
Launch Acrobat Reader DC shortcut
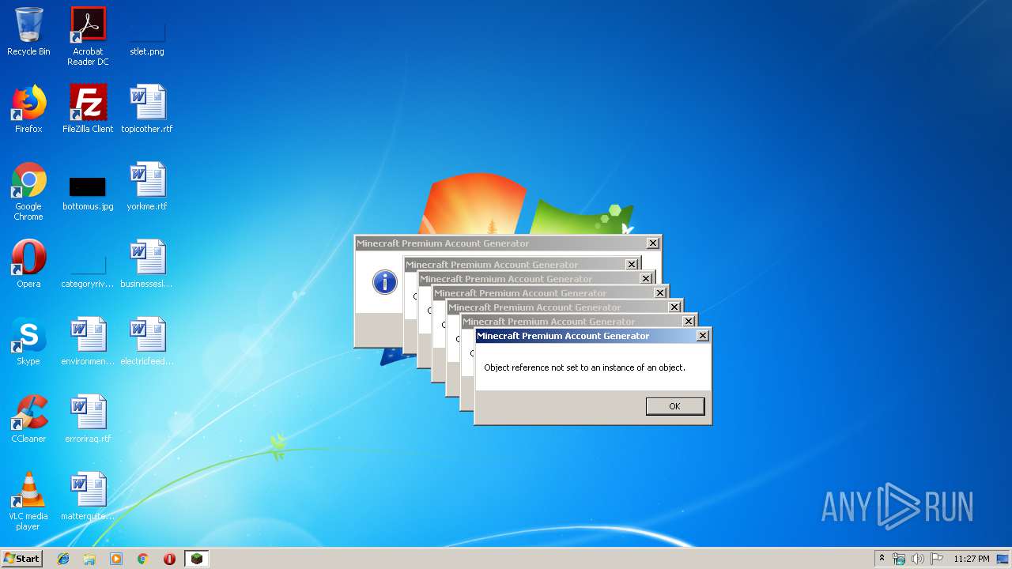88,36
